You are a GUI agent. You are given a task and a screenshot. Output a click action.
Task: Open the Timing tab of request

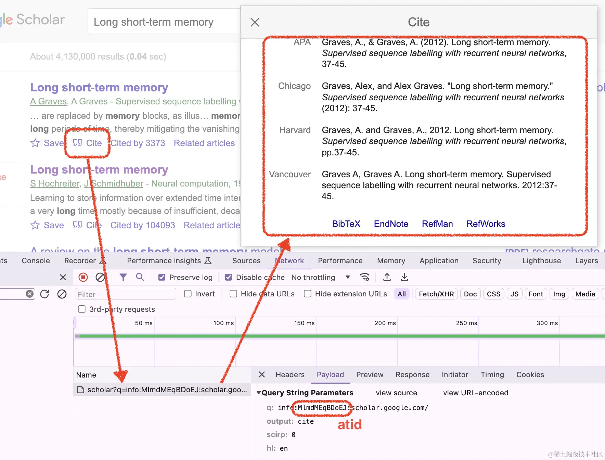(x=492, y=374)
